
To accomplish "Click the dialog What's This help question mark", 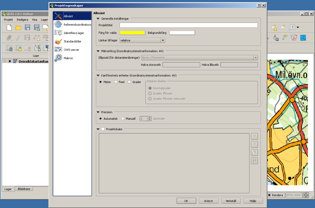I will tap(259, 5).
